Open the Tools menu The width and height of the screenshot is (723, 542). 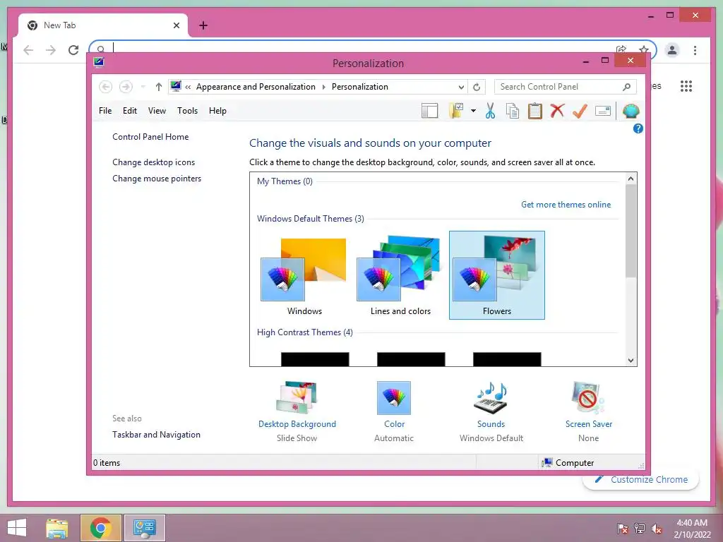tap(187, 111)
